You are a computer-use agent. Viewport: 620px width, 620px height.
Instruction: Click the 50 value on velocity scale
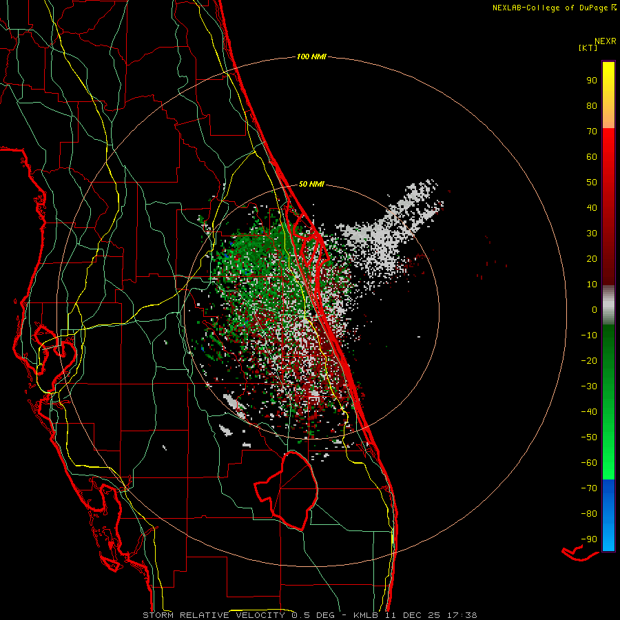(592, 183)
